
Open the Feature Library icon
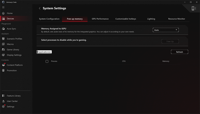3,96
